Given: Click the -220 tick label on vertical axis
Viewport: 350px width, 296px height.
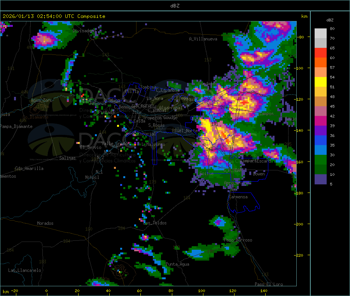Looking at the screenshot, I should point(299,255).
